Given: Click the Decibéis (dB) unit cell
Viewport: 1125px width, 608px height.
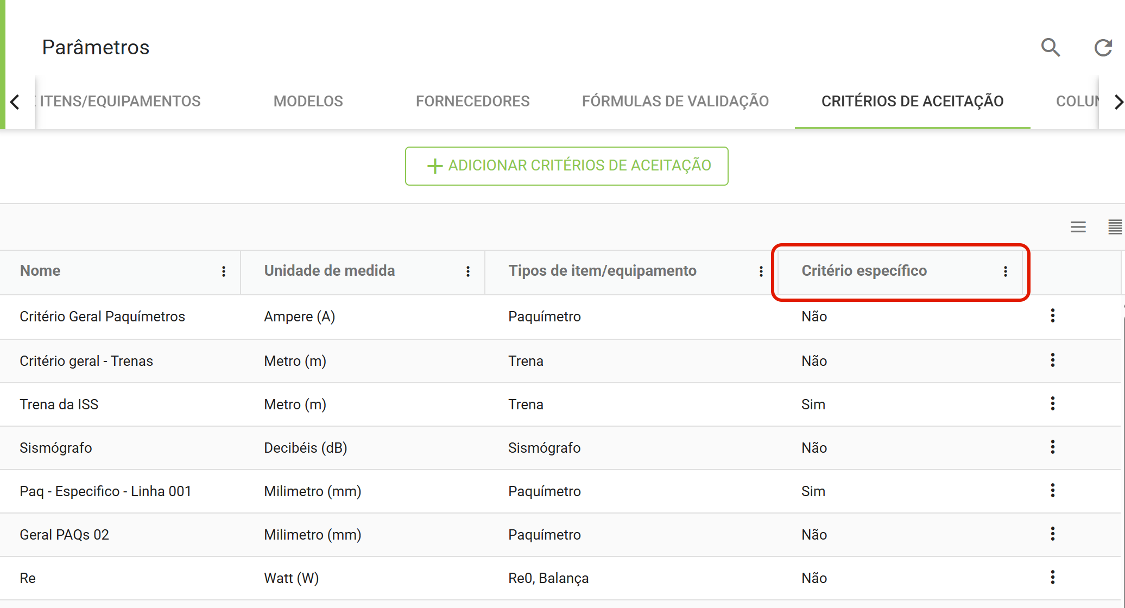Looking at the screenshot, I should (306, 448).
